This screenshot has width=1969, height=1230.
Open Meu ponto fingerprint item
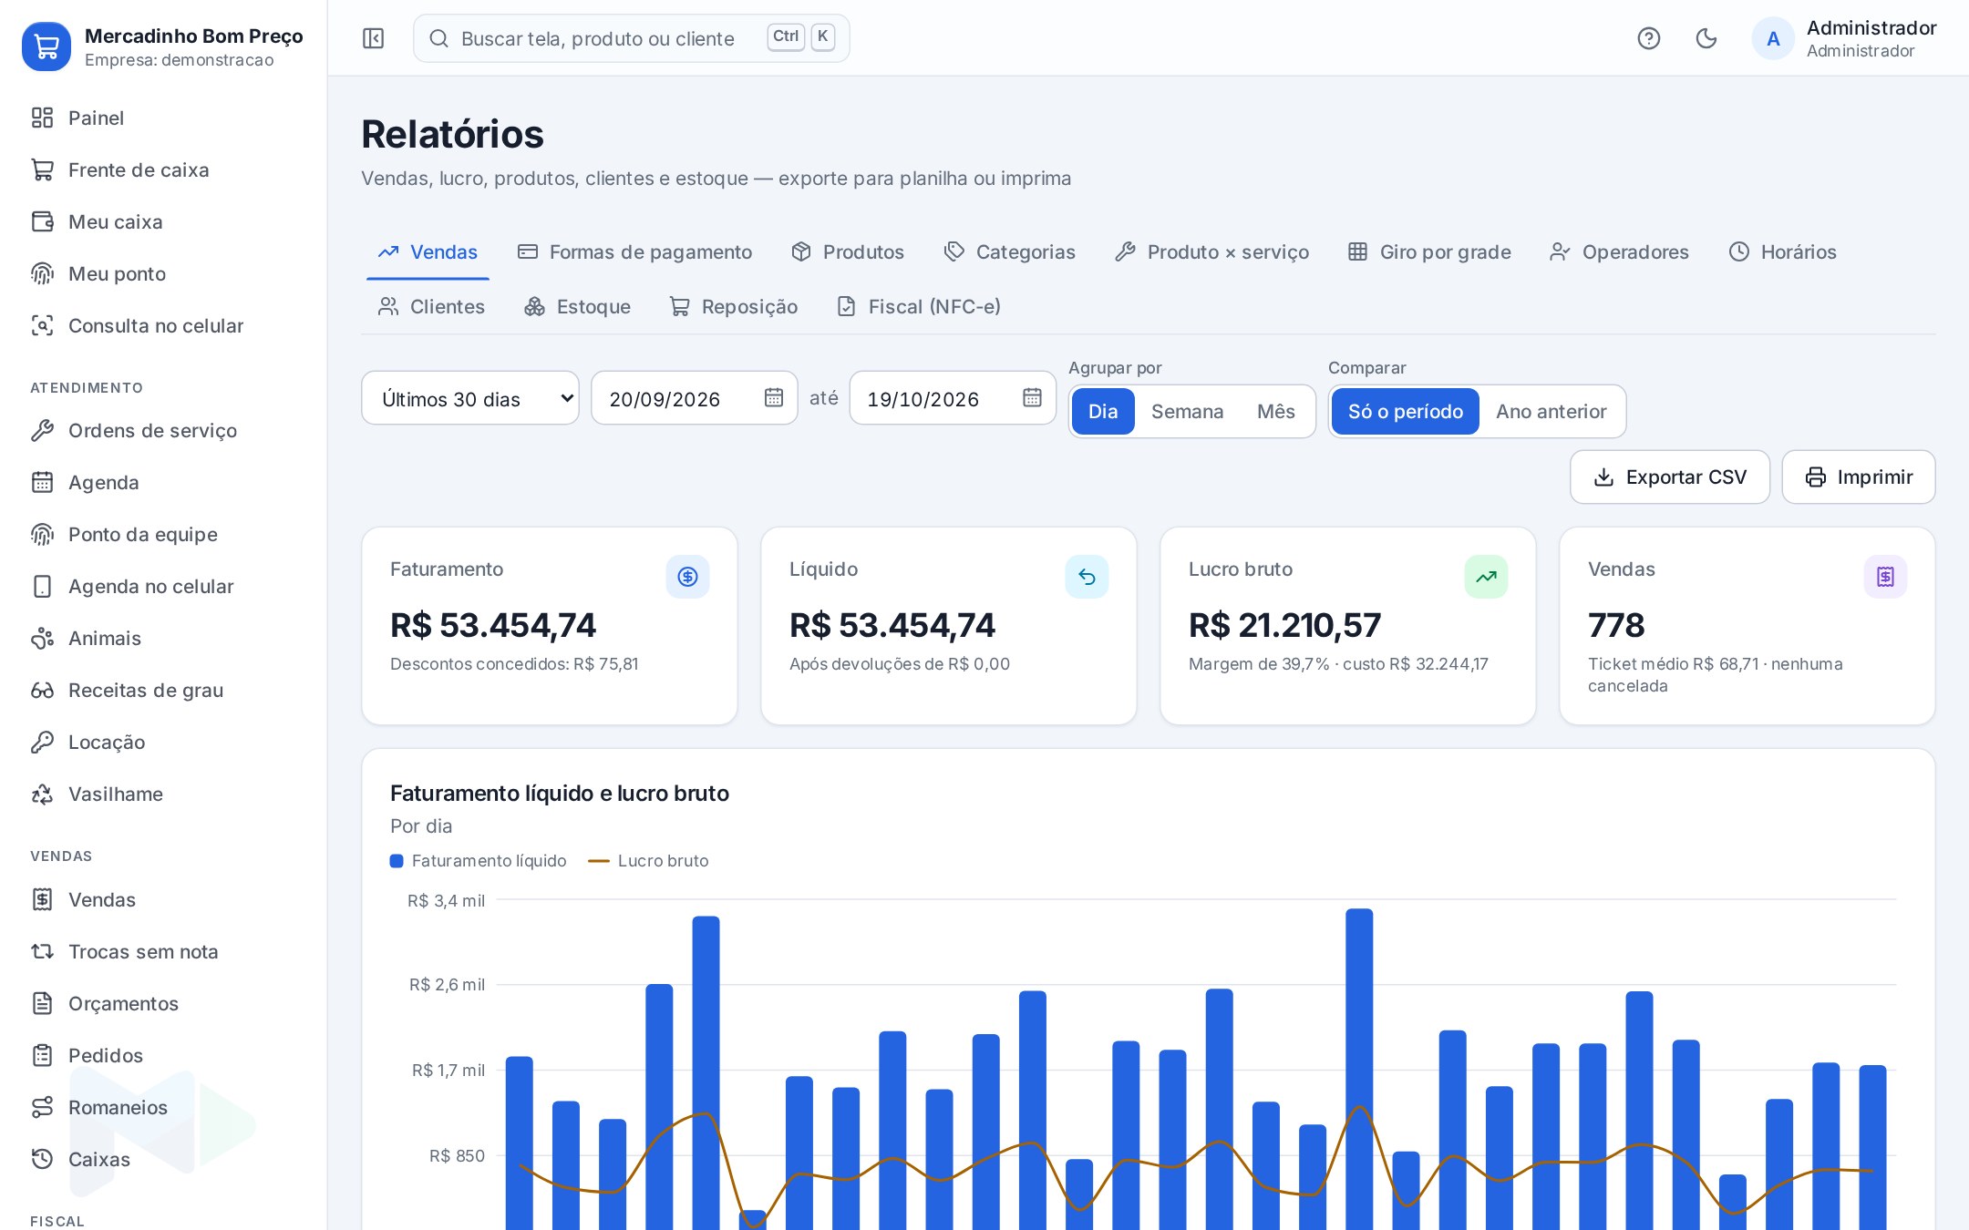point(164,273)
